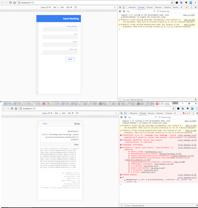The width and height of the screenshot is (198, 208).
Task: Switch to the Network tab in bottom DevTools
Action: [x=160, y=113]
